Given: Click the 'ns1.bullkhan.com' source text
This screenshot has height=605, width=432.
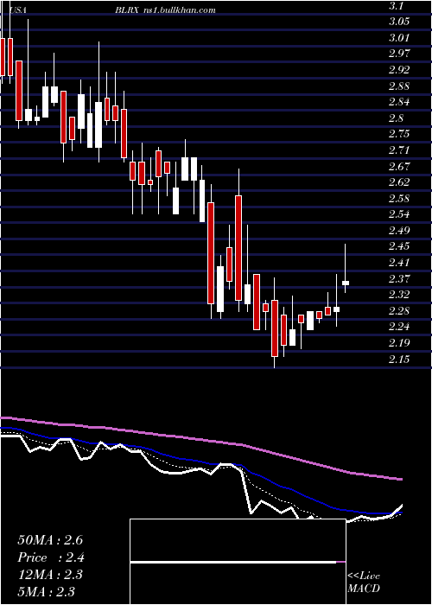Looking at the screenshot, I should 181,10.
